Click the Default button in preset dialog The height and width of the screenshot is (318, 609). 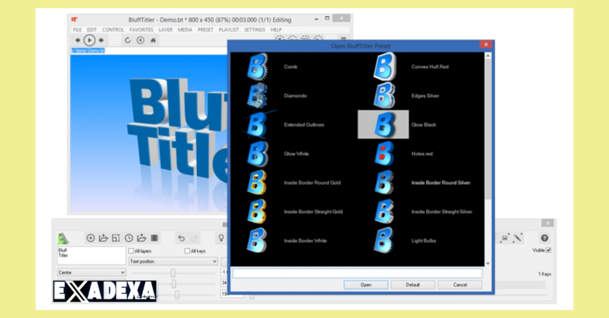[413, 285]
